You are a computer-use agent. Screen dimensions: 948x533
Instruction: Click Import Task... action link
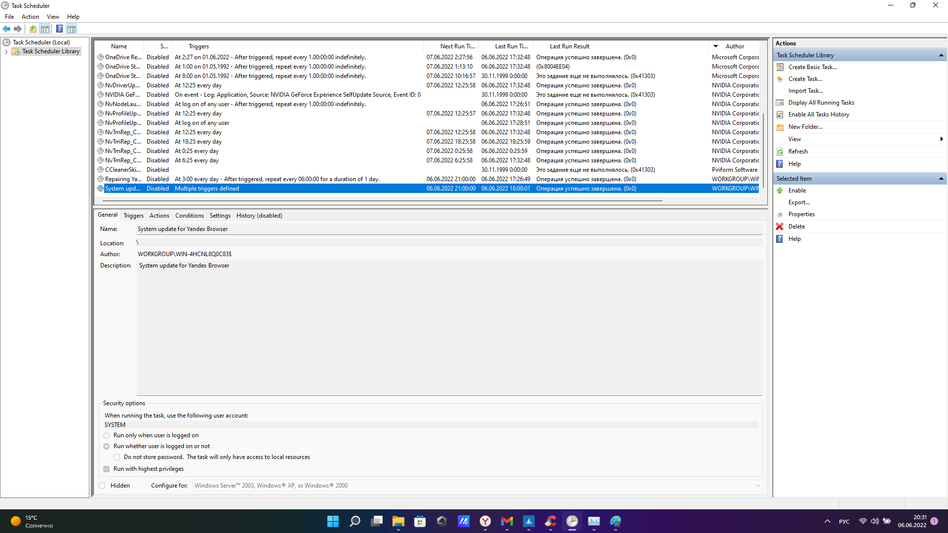click(x=805, y=91)
